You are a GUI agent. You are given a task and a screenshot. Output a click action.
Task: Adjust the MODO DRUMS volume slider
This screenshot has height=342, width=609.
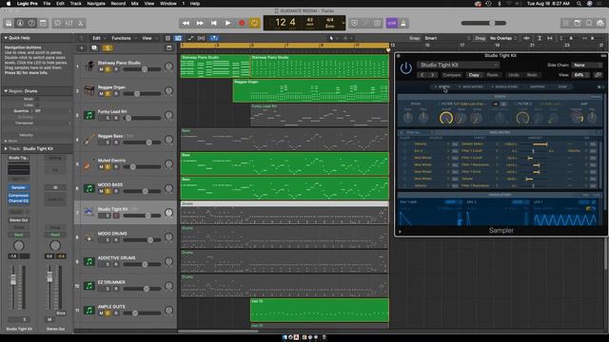point(142,240)
